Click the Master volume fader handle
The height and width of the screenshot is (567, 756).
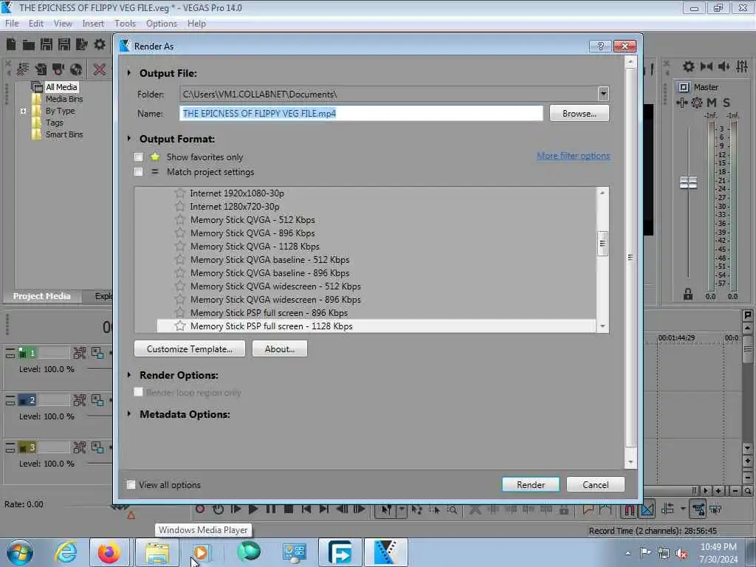[688, 182]
